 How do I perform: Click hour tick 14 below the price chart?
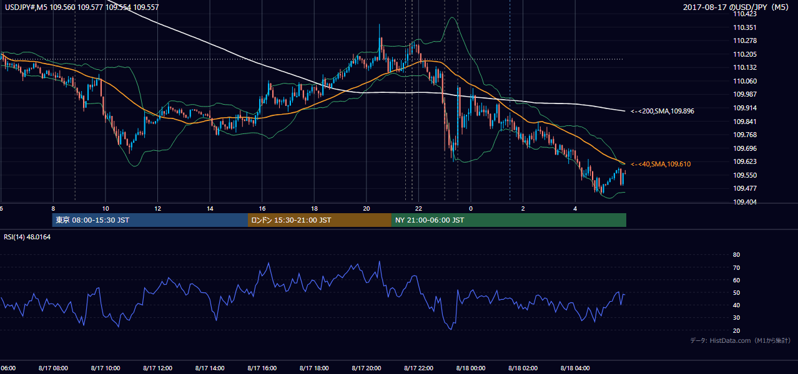click(210, 208)
